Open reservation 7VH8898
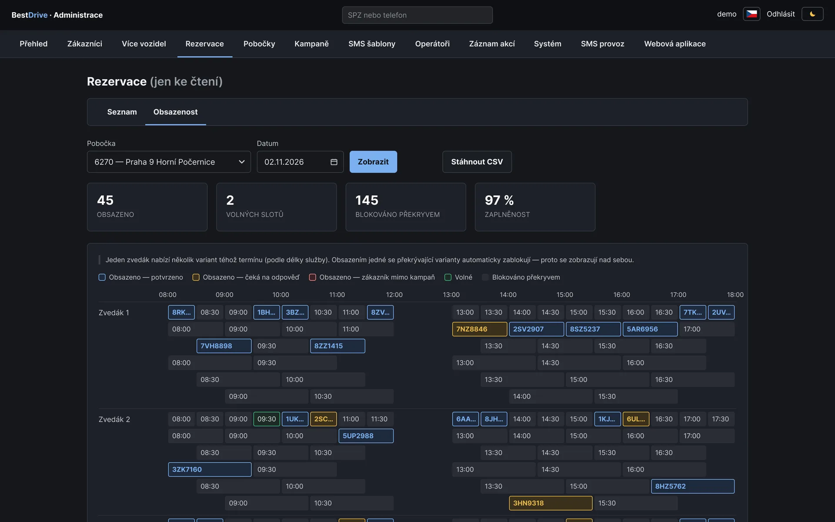This screenshot has height=522, width=835. point(224,346)
